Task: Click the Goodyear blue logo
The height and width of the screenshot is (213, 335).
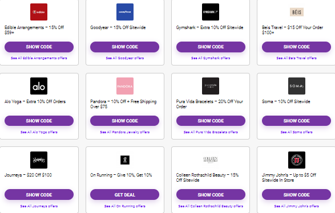Action: point(125,12)
